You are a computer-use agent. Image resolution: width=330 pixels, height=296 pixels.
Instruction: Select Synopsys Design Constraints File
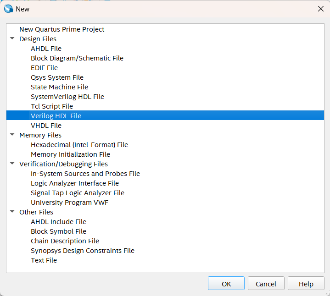click(82, 251)
